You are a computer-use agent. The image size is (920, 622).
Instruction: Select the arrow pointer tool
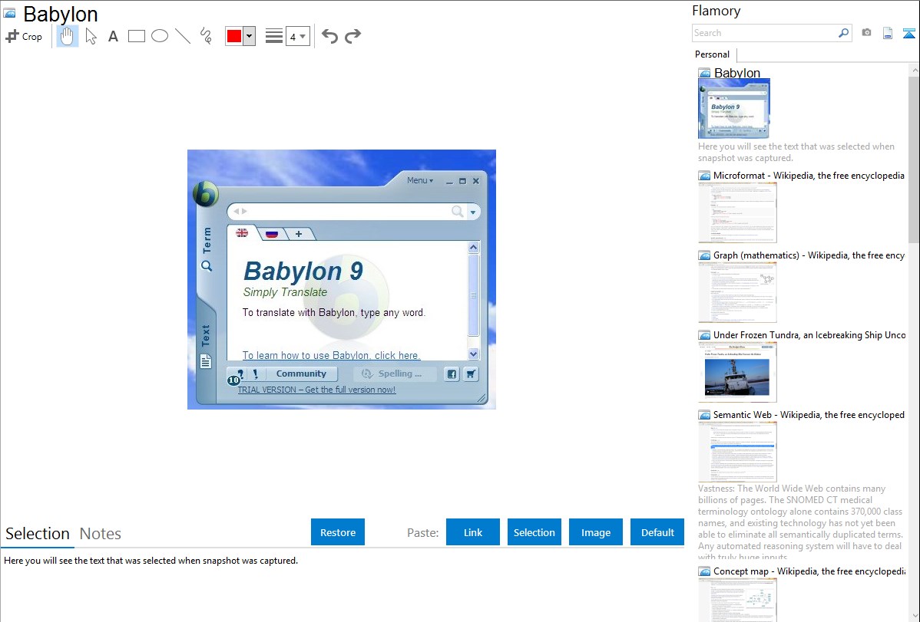coord(91,36)
